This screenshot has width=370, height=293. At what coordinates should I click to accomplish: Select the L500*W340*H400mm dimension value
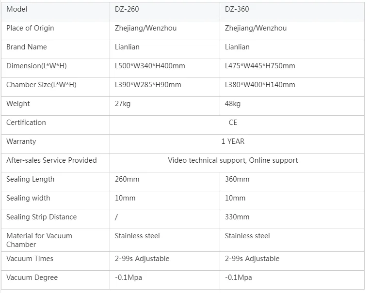tap(150, 66)
